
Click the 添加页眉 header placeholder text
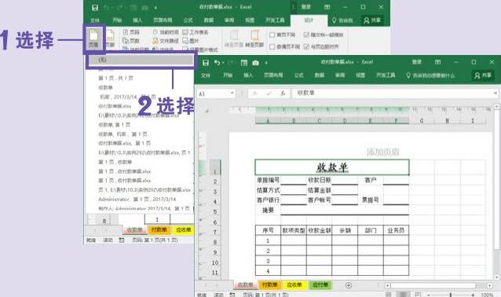click(382, 152)
